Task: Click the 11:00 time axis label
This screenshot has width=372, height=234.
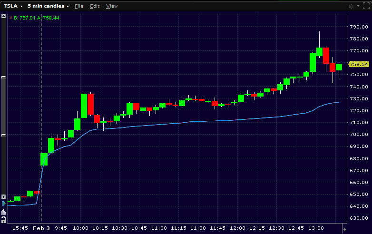Action: (x=159, y=228)
